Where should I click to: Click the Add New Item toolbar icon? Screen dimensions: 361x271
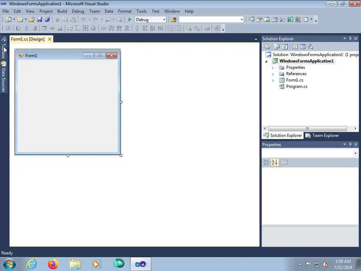20,20
